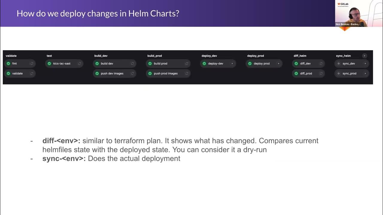Retry the validate job
The width and height of the screenshot is (383, 215).
point(31,73)
